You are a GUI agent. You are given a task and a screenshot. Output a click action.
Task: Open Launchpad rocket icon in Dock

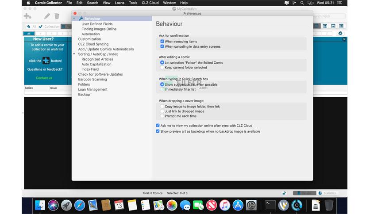tap(66, 205)
